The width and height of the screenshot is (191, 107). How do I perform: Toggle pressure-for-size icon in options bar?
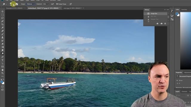[x=70, y=4]
